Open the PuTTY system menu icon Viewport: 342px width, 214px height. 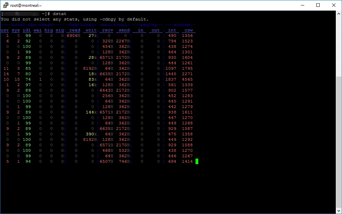[x=6, y=5]
